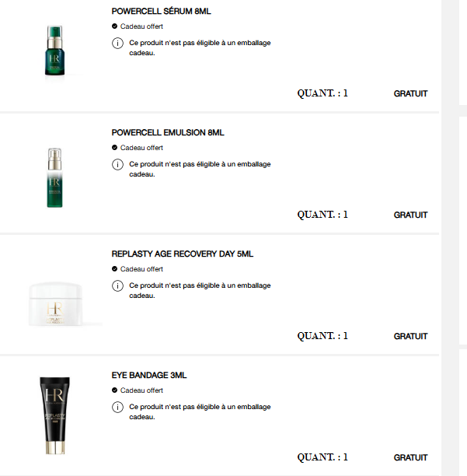Open the REPLASTY AGE RECOVERY DAY 5ML title
The height and width of the screenshot is (476, 467).
[x=183, y=254]
